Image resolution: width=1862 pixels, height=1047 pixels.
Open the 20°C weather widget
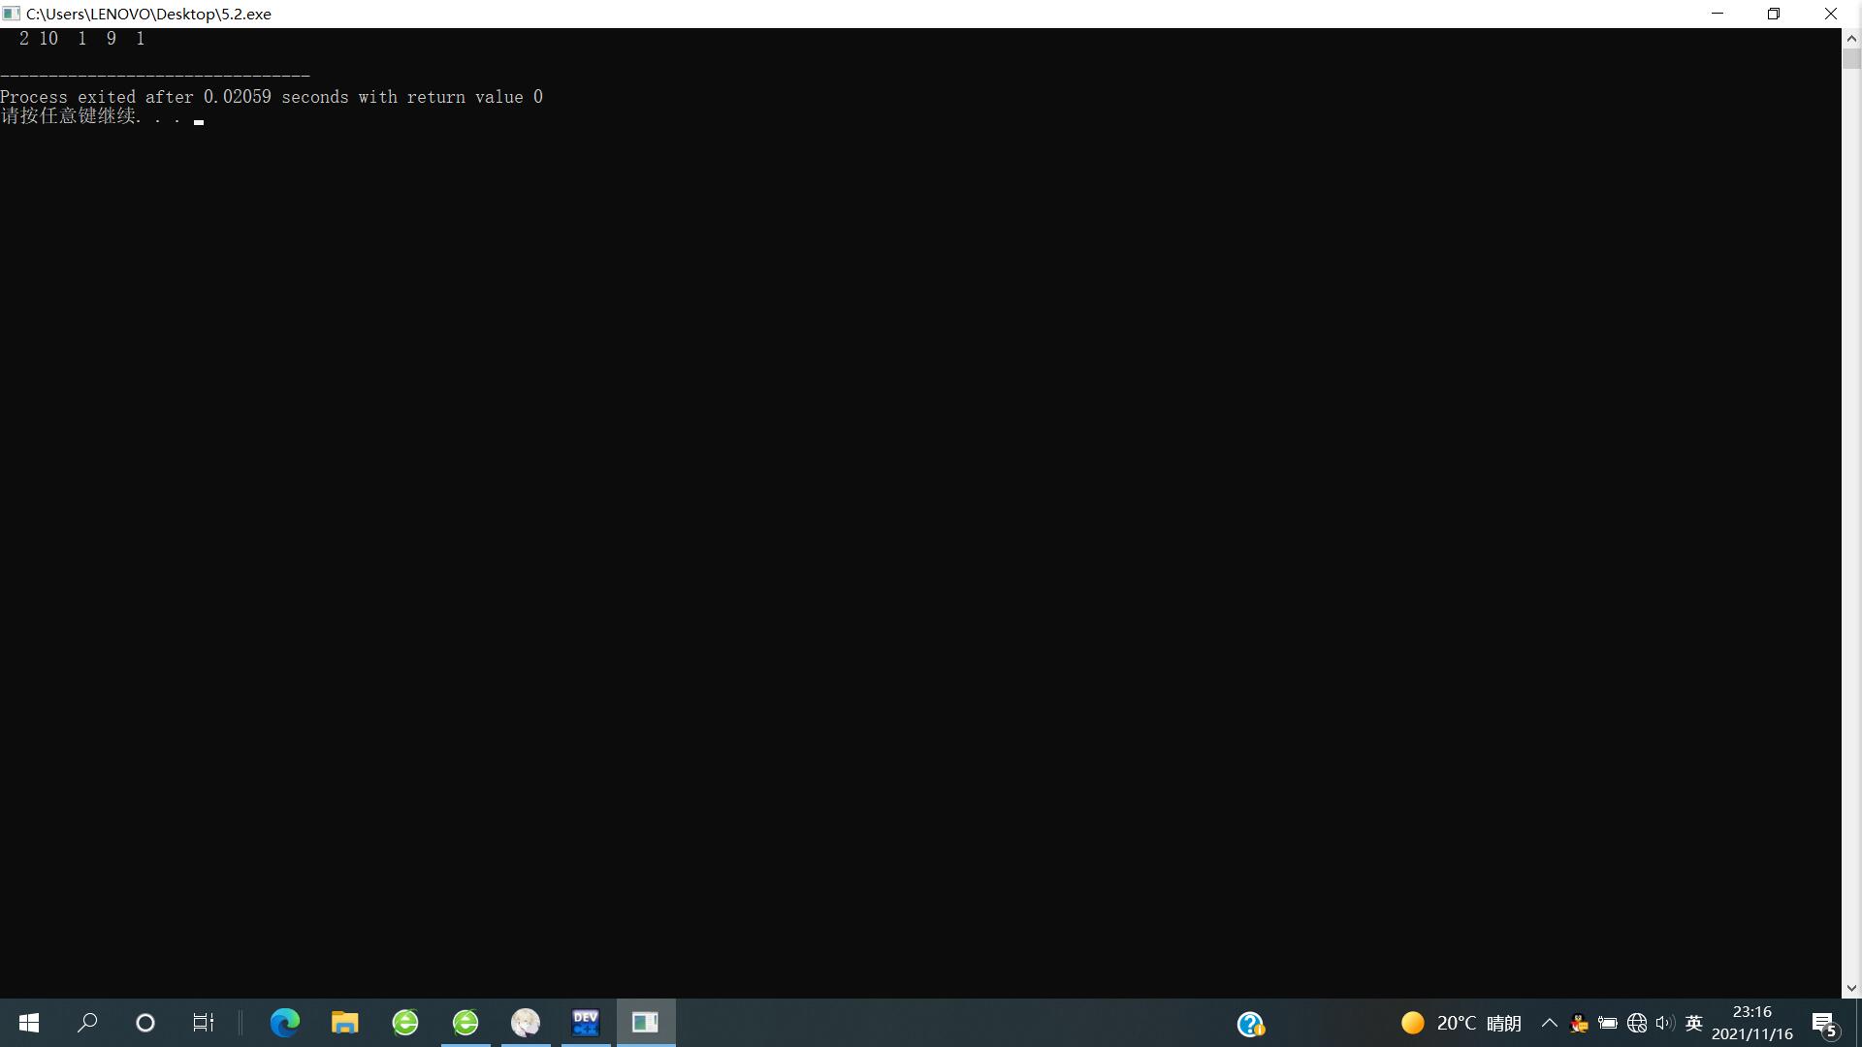[1461, 1024]
